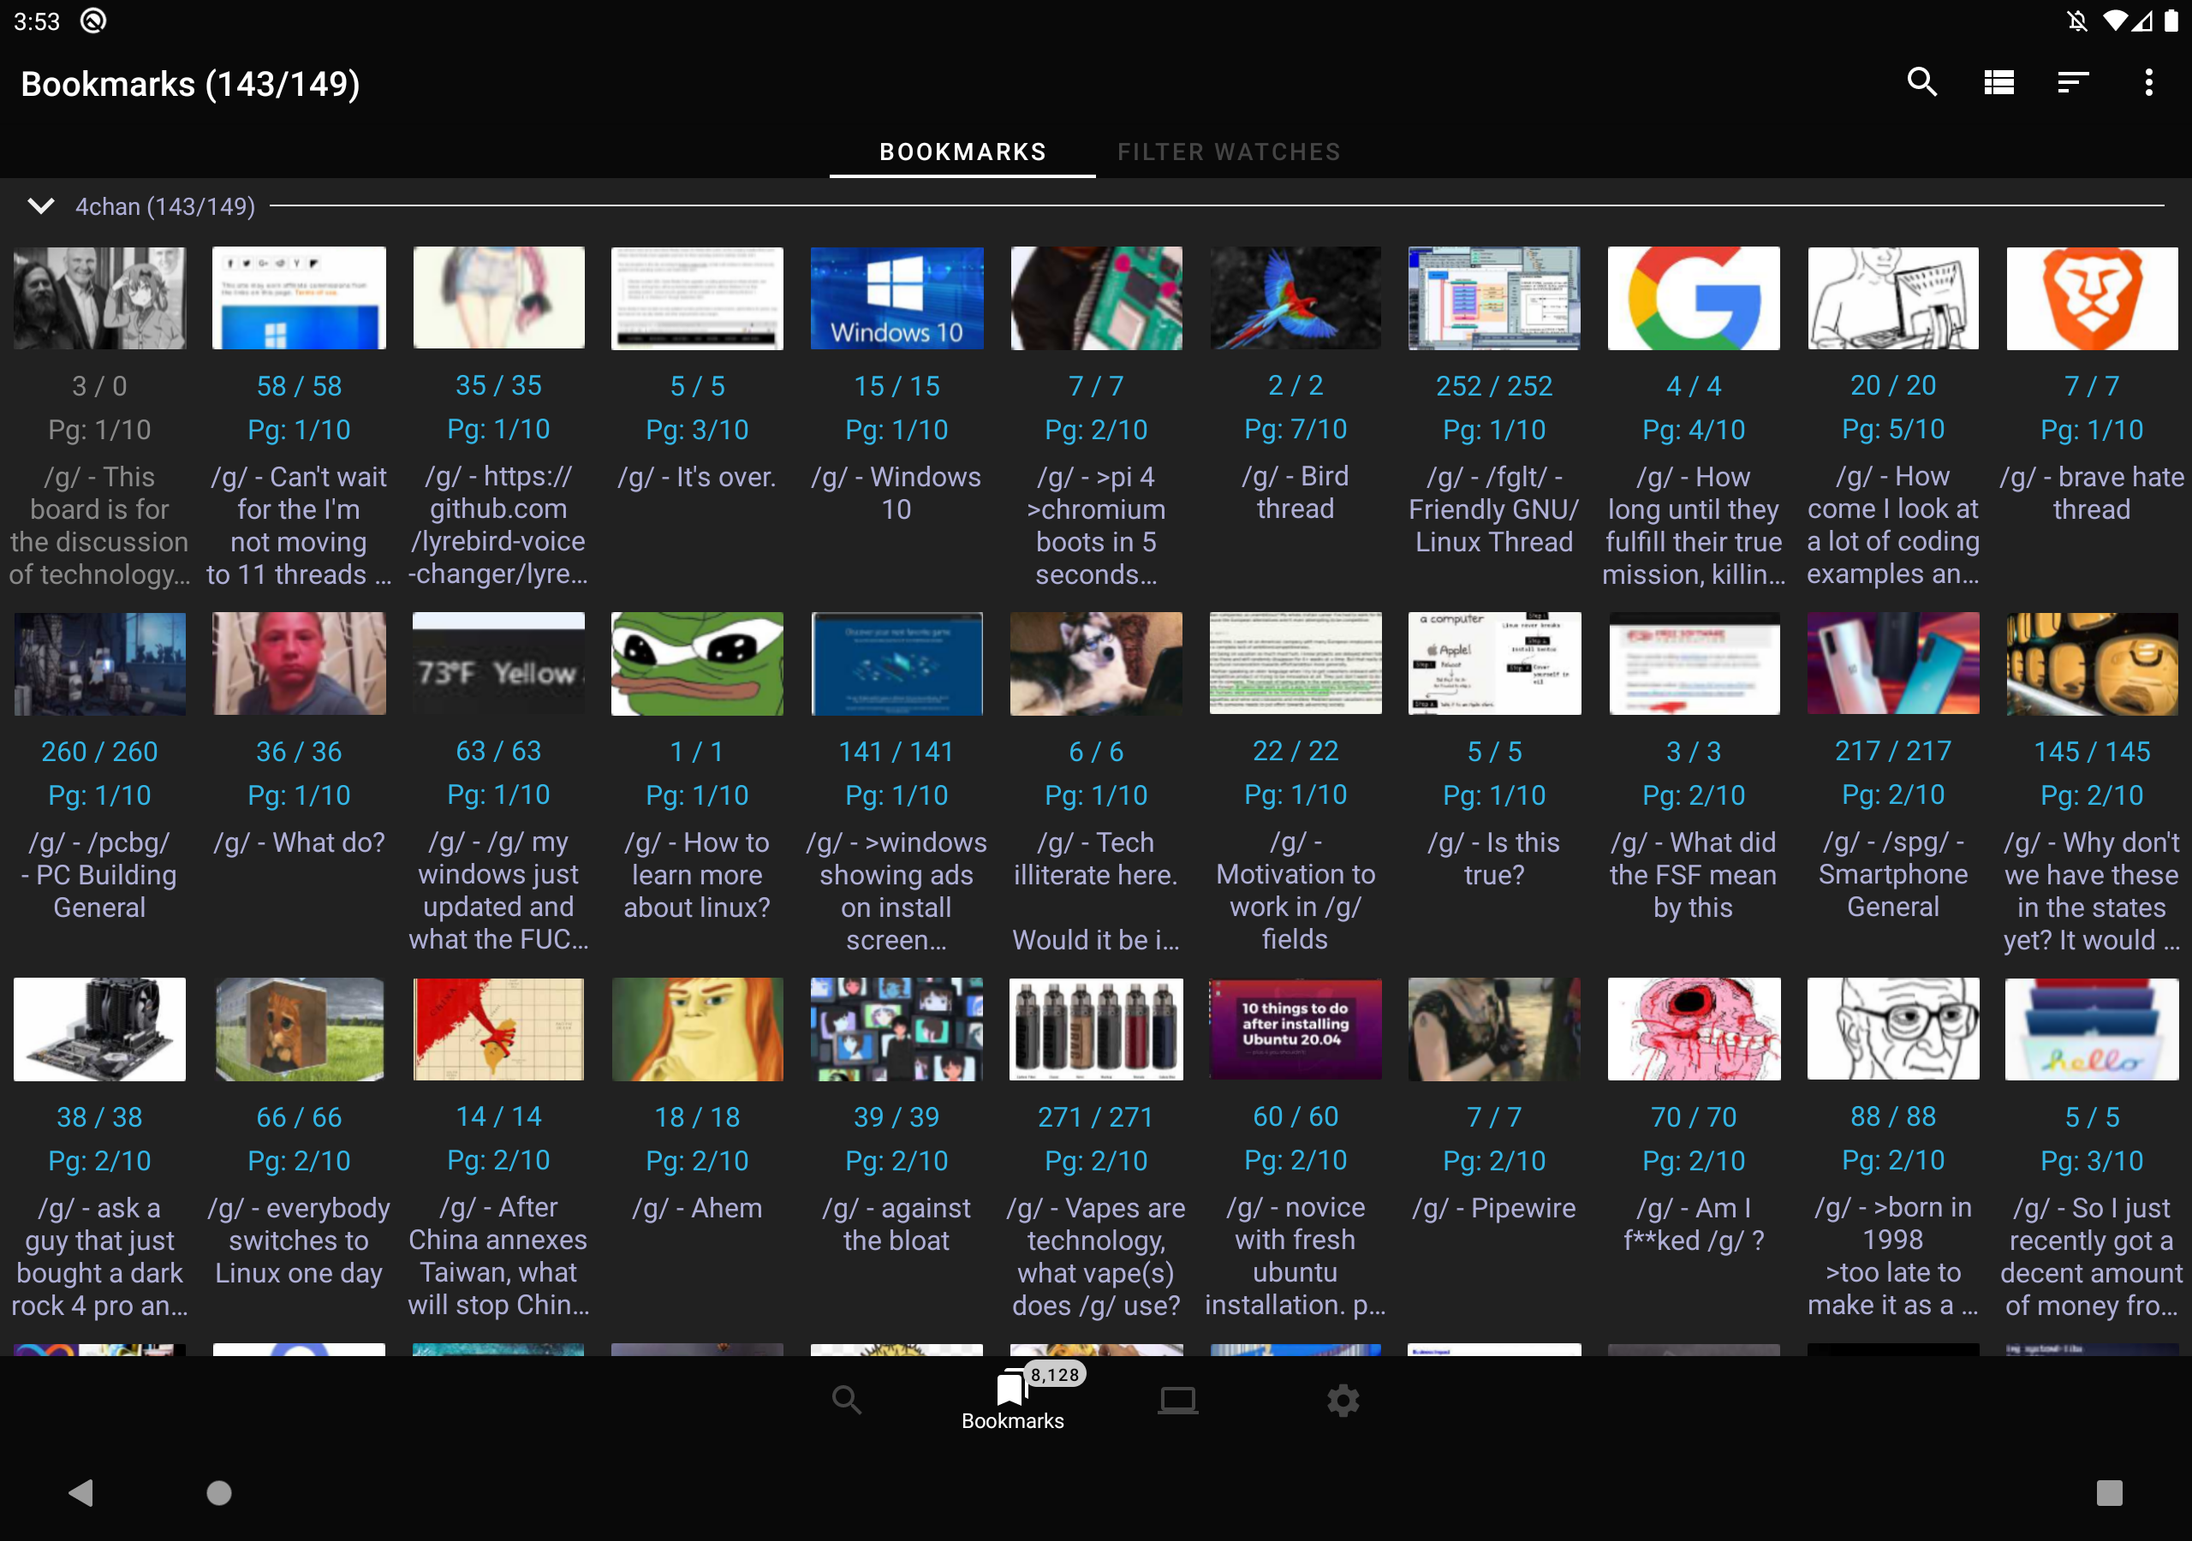Open the /fglt/ Friendly GNU/Linux Thread title

1493,509
